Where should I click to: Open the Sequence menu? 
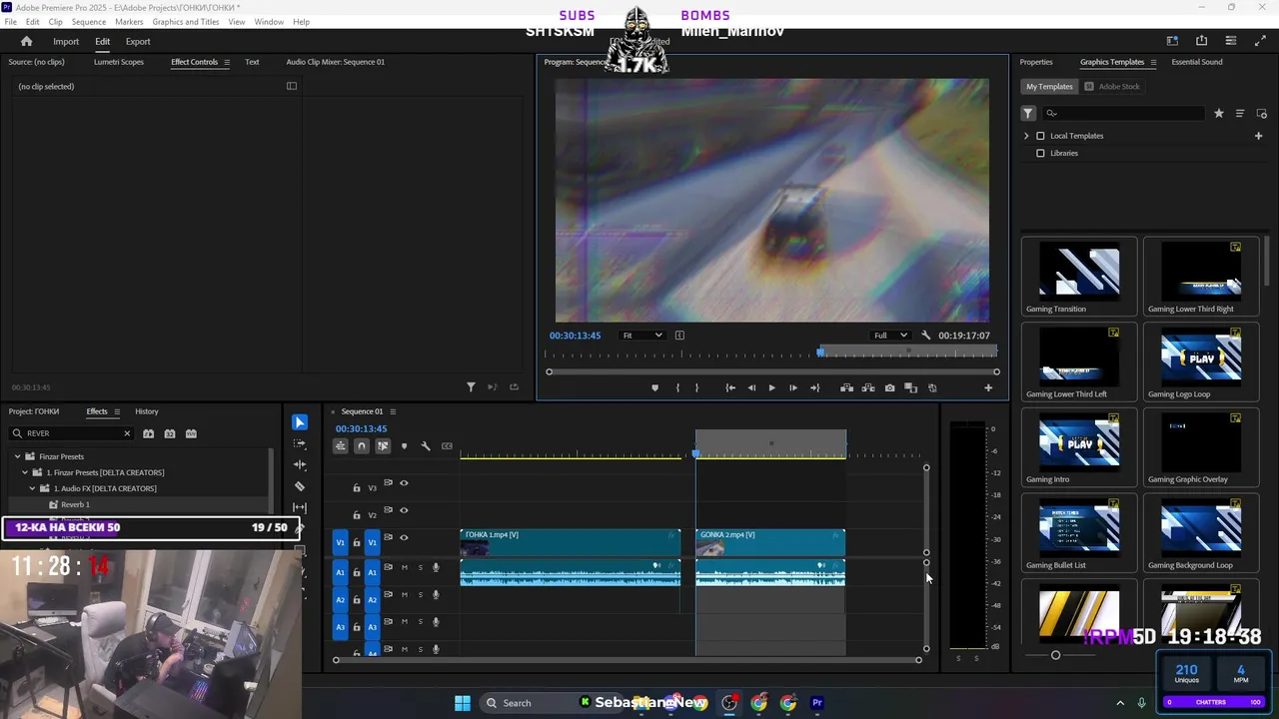point(89,22)
